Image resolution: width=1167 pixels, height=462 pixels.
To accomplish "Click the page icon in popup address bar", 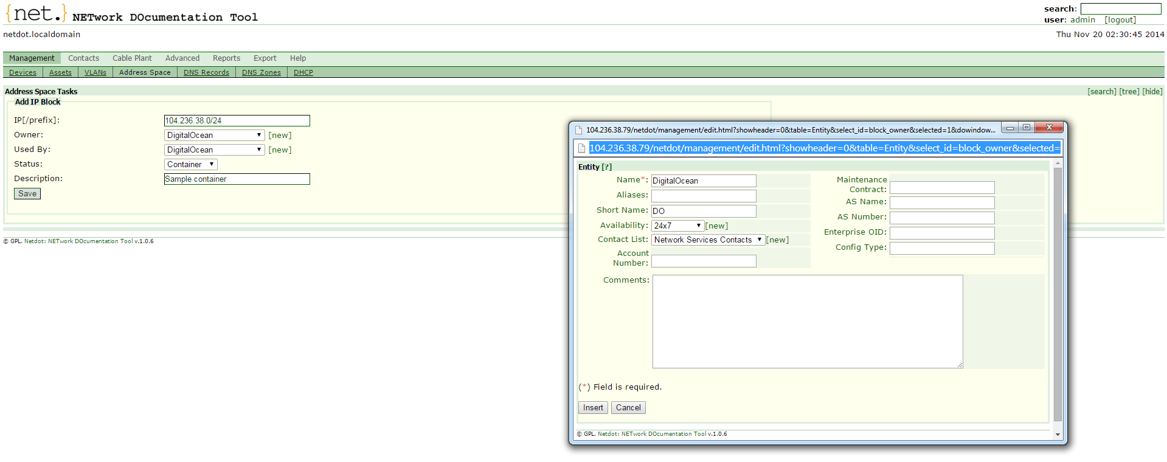I will click(581, 148).
